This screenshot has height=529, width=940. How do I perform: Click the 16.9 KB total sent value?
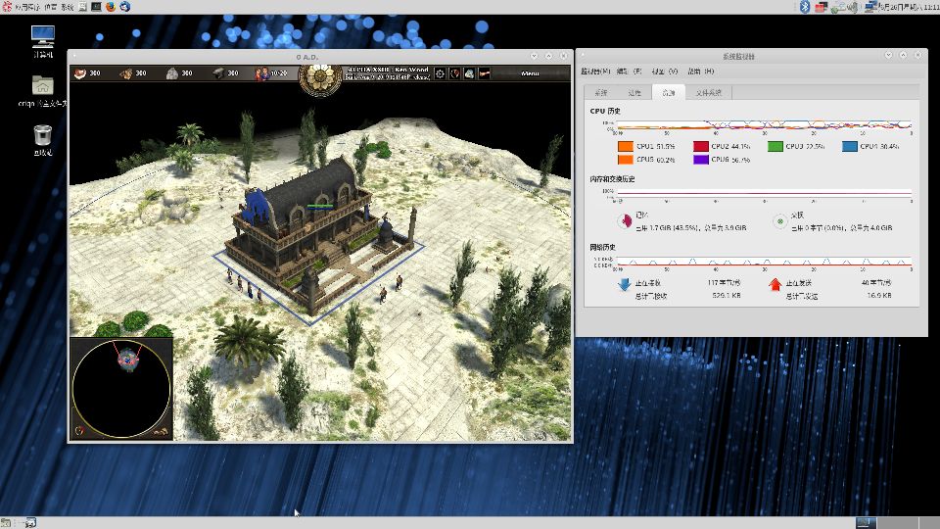(x=879, y=296)
